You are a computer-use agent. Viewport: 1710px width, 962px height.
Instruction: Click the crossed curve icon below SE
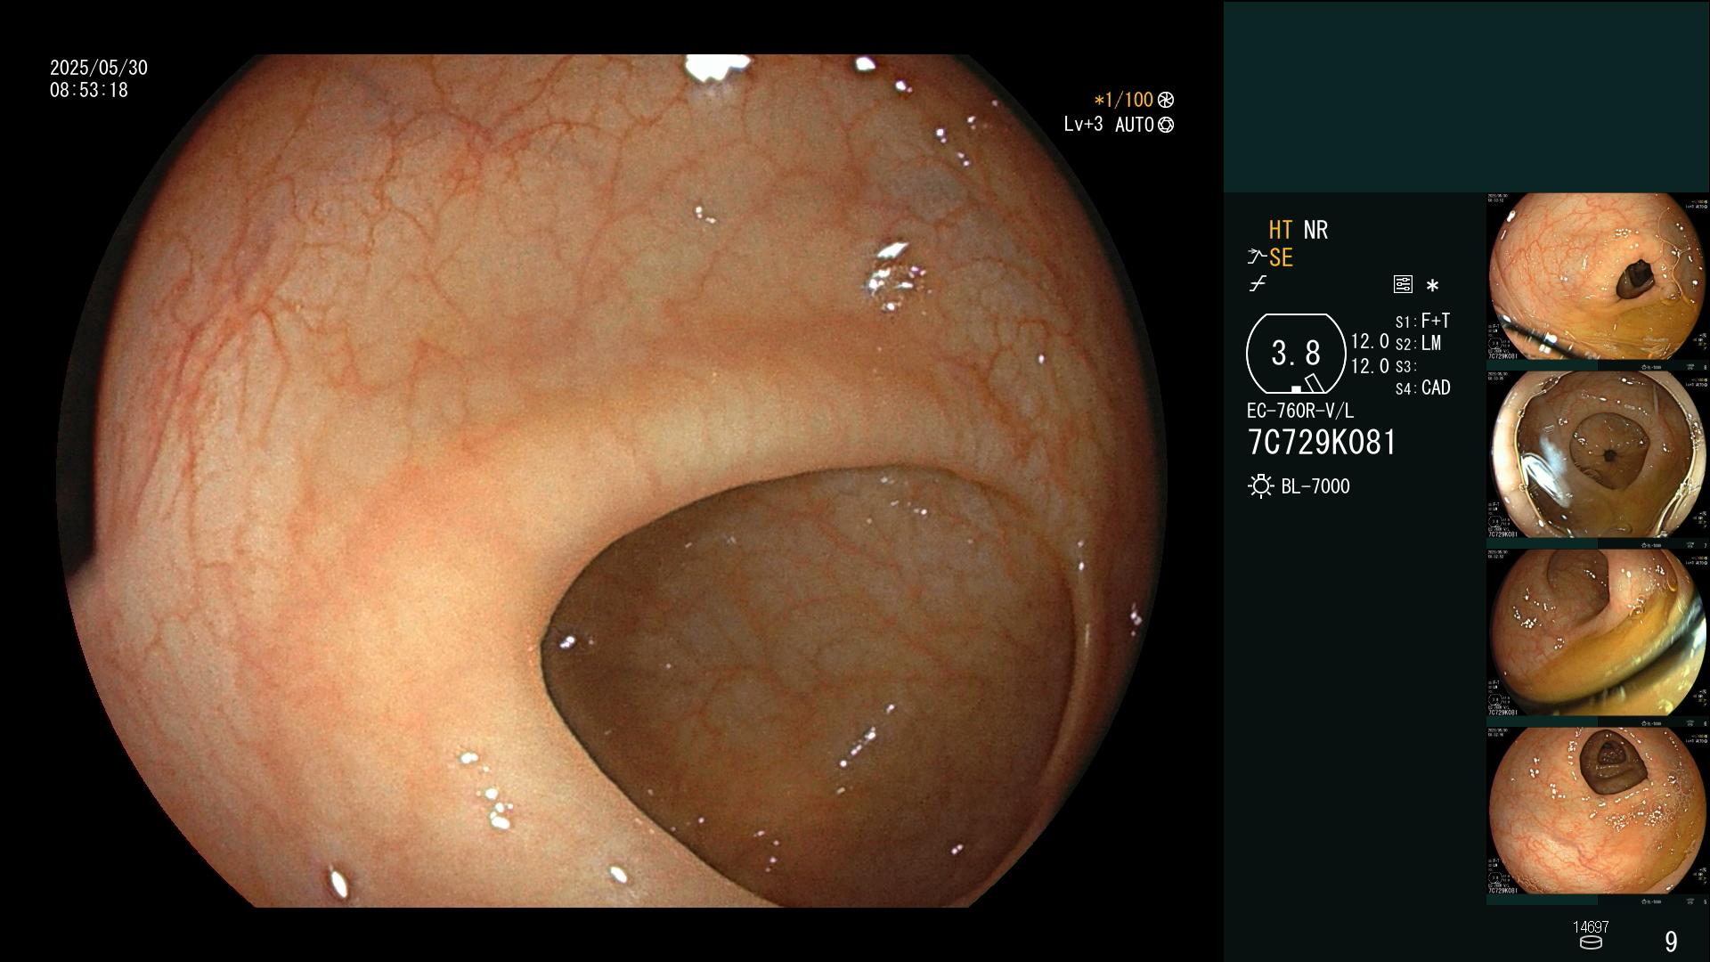coord(1258,284)
